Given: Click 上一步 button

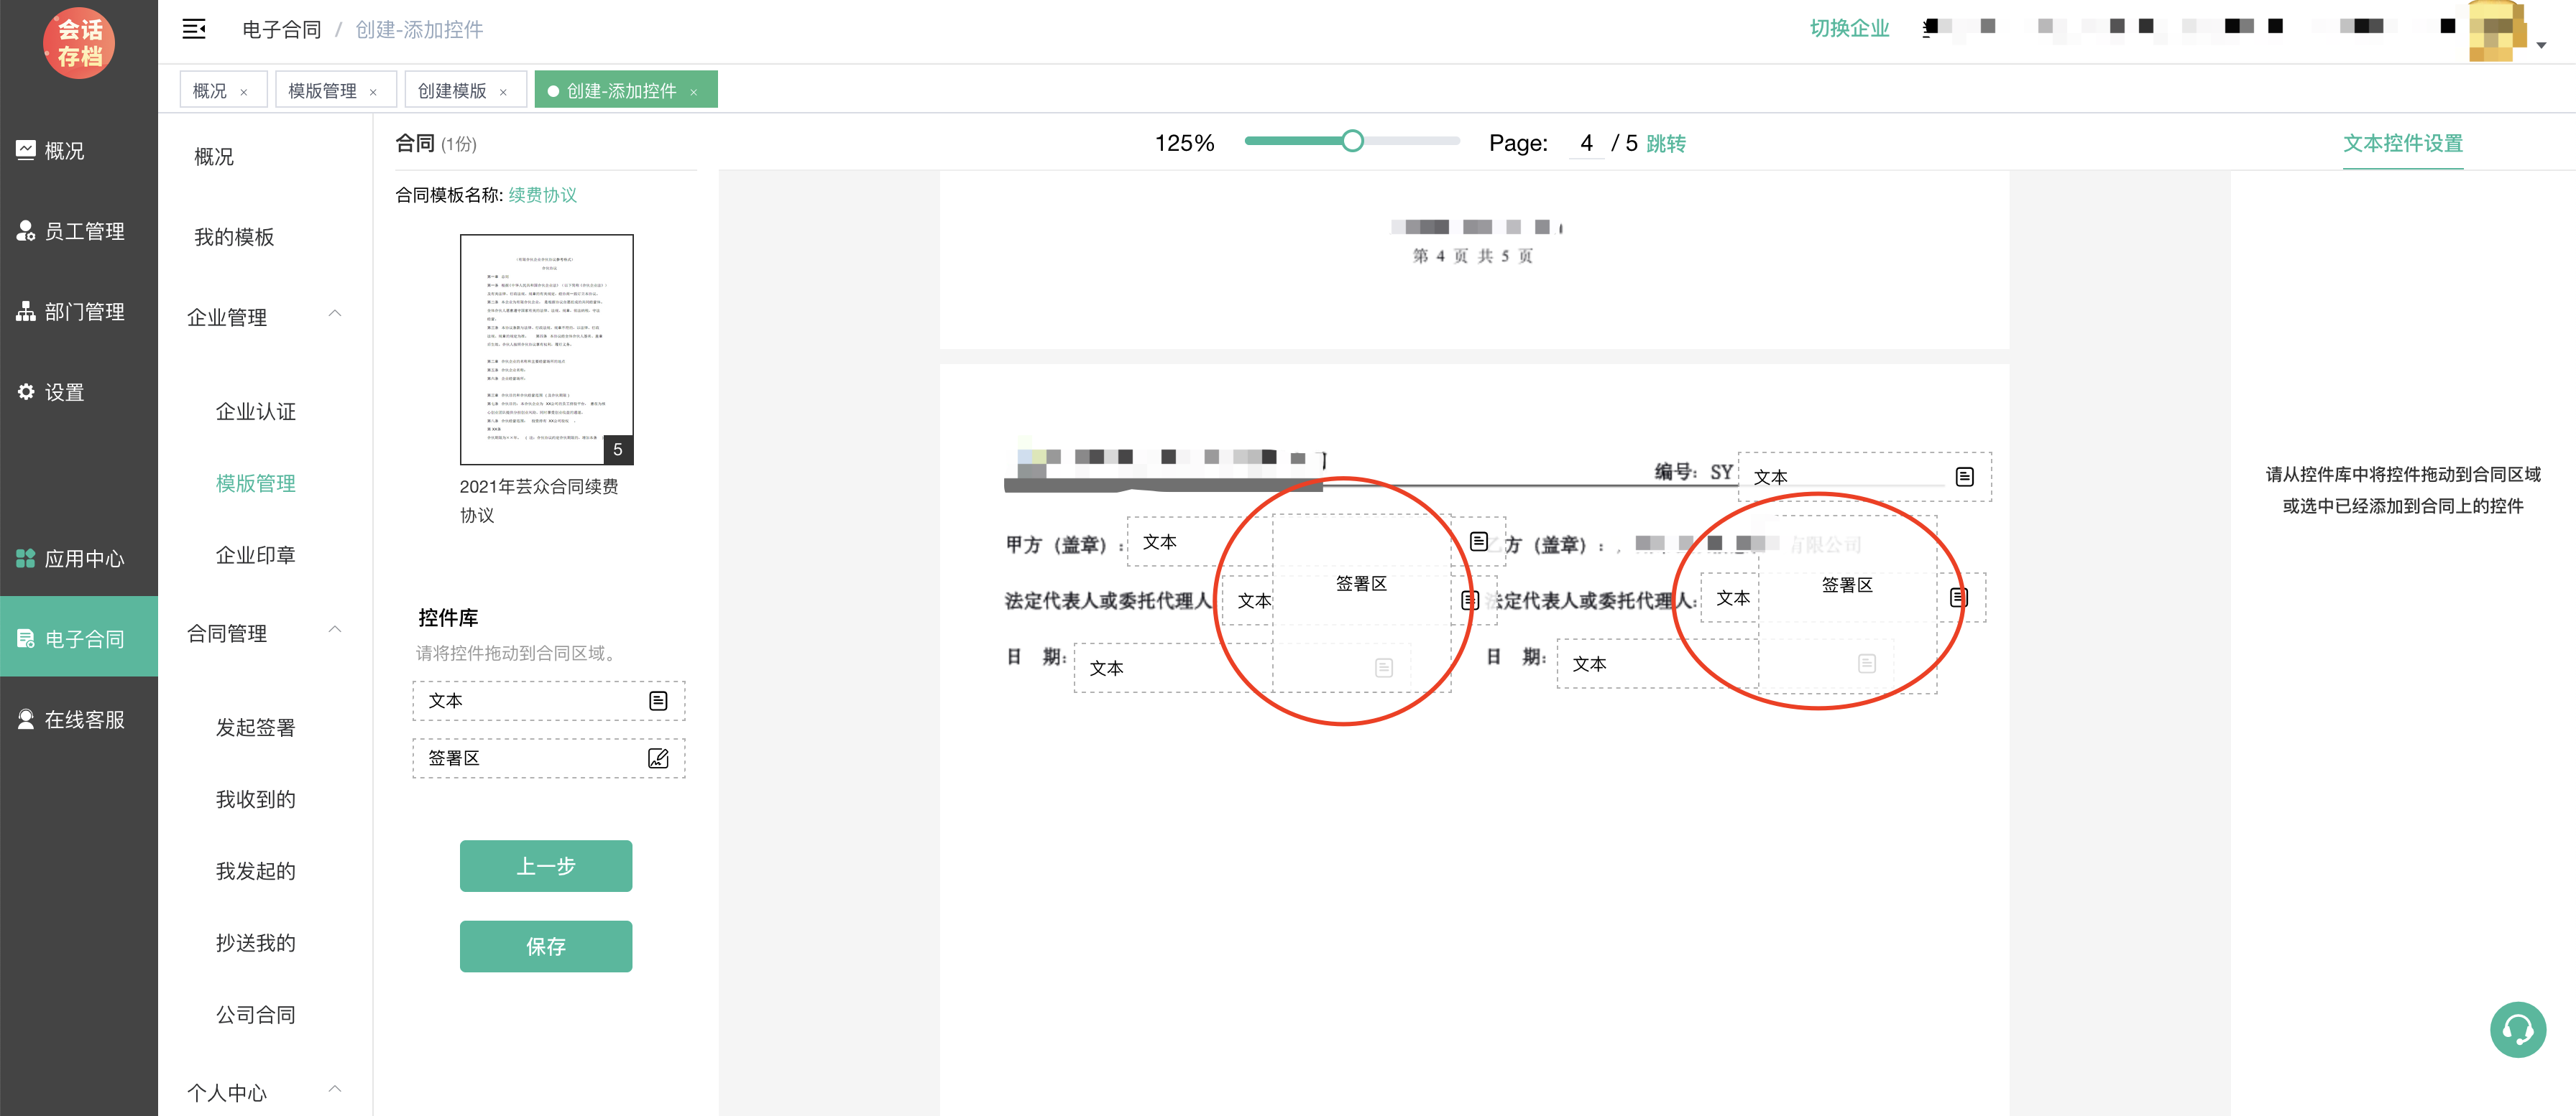Looking at the screenshot, I should tap(546, 866).
